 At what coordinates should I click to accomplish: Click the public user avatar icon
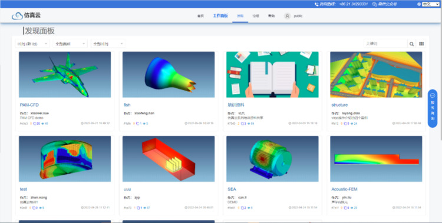point(287,16)
